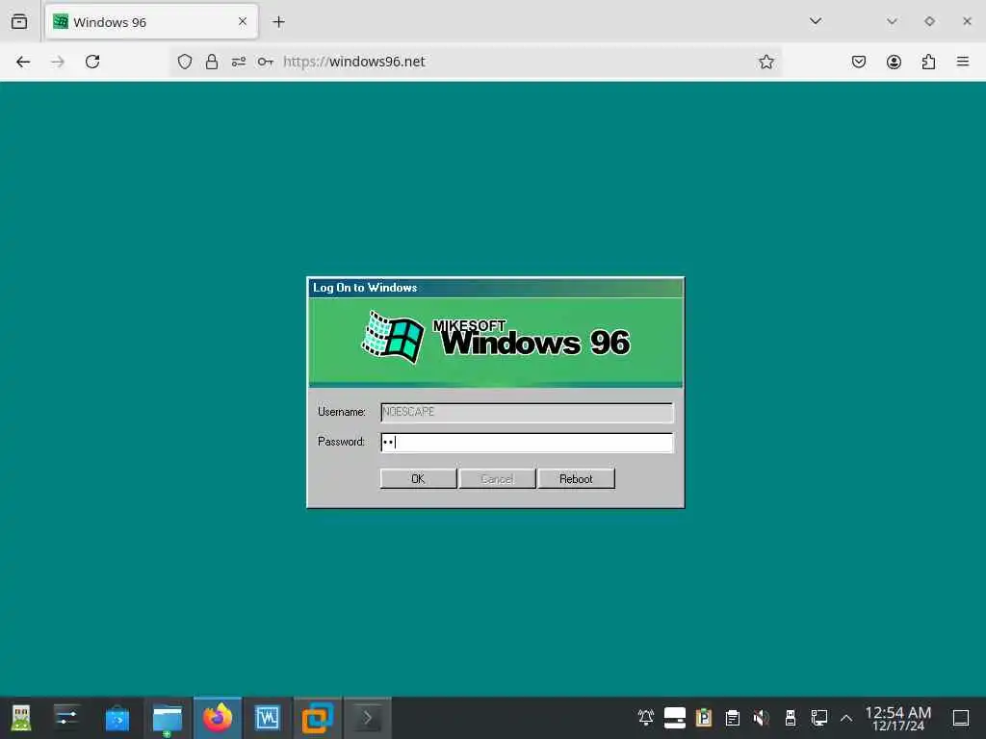The width and height of the screenshot is (986, 739).
Task: Open the Word-like app in taskbar
Action: [x=268, y=718]
